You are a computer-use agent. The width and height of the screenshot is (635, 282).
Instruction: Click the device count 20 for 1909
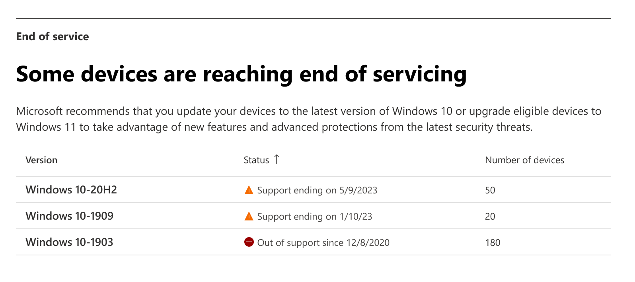click(490, 216)
